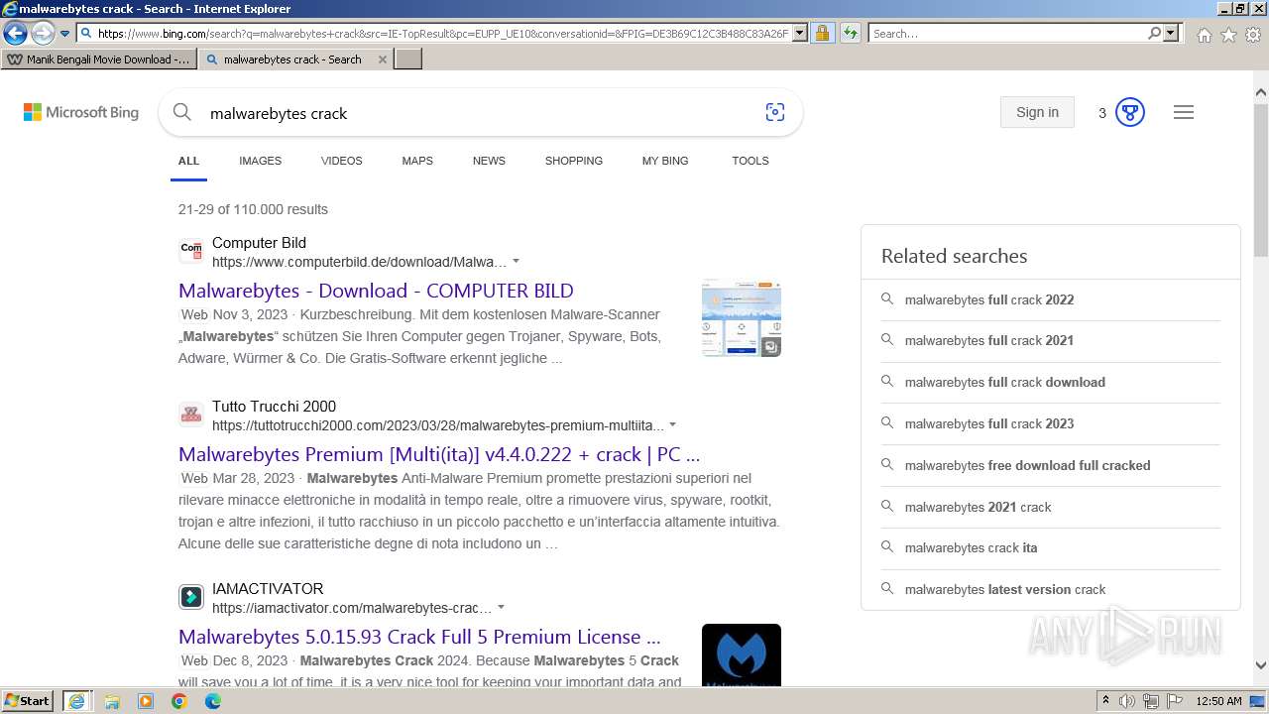This screenshot has height=714, width=1269.
Task: Switch to VIDEOS results tab
Action: point(341,161)
